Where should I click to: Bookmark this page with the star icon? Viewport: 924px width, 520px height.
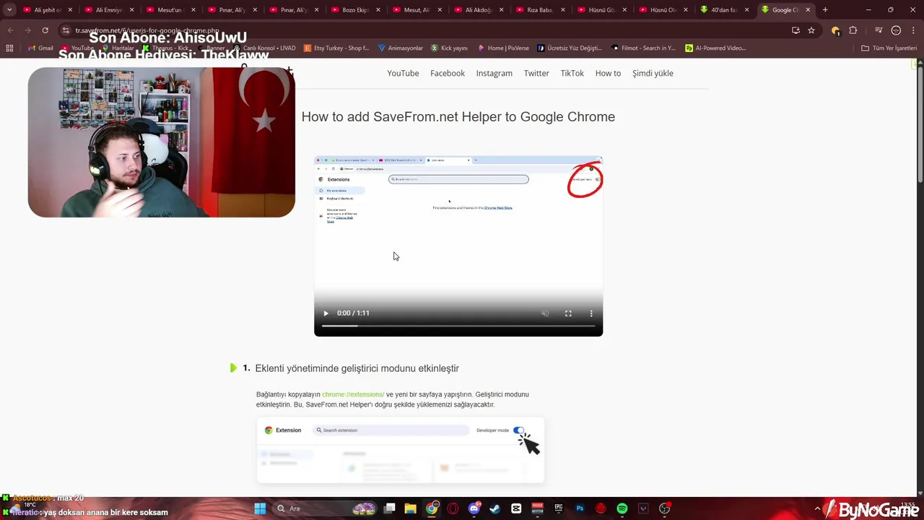[x=811, y=30]
